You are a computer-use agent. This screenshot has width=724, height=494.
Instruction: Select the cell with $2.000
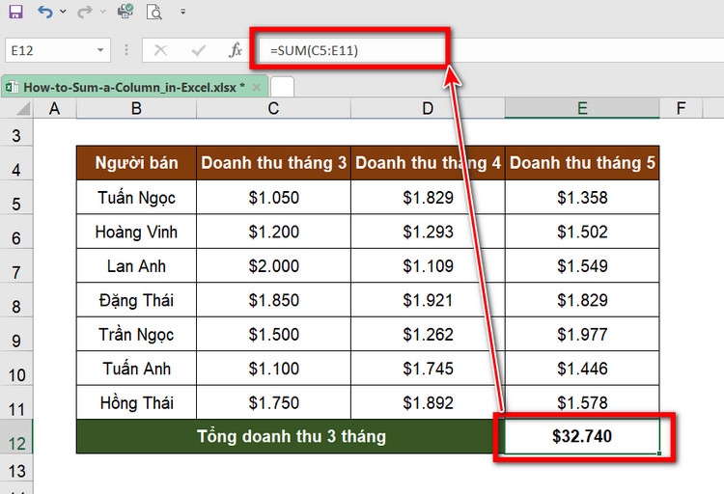tap(273, 265)
